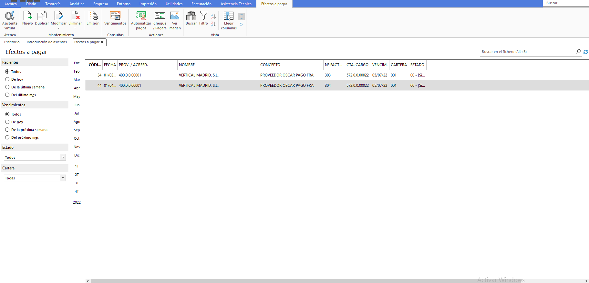Viewport: 589px width, 283px height.
Task: Click the refresh list icon
Action: [585, 52]
